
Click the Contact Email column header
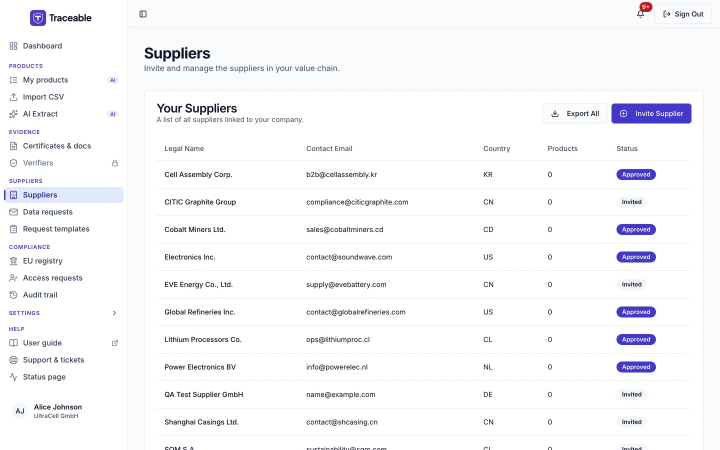(x=329, y=148)
